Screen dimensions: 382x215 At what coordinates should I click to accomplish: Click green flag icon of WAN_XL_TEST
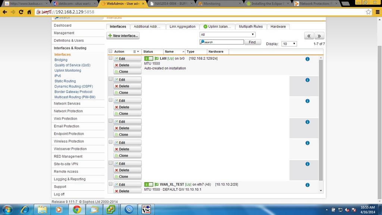pos(157,184)
